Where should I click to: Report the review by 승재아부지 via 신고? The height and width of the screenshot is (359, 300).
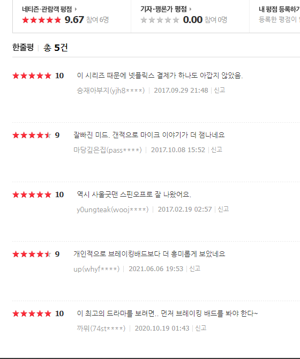[x=220, y=90]
